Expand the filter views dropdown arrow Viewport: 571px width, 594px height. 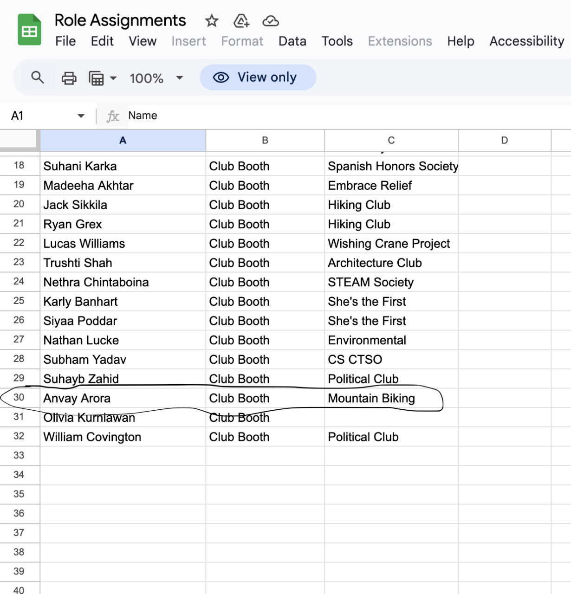(x=113, y=78)
